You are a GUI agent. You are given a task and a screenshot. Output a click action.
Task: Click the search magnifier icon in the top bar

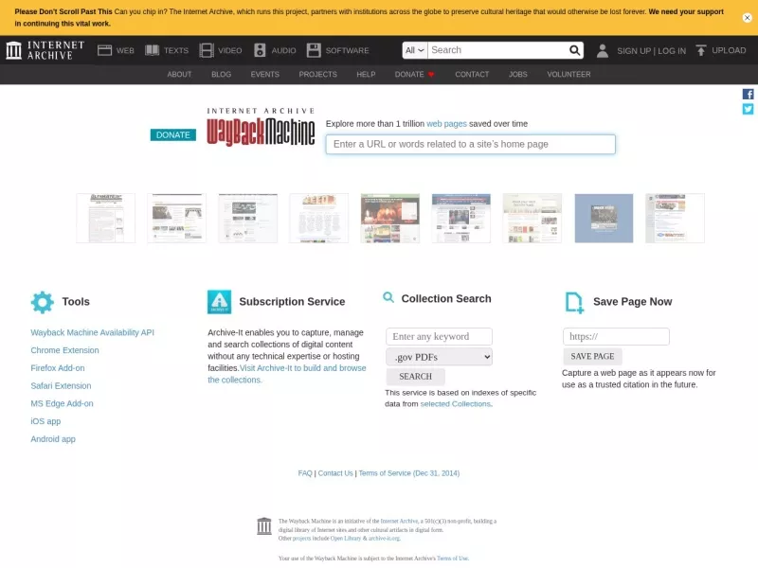tap(574, 50)
